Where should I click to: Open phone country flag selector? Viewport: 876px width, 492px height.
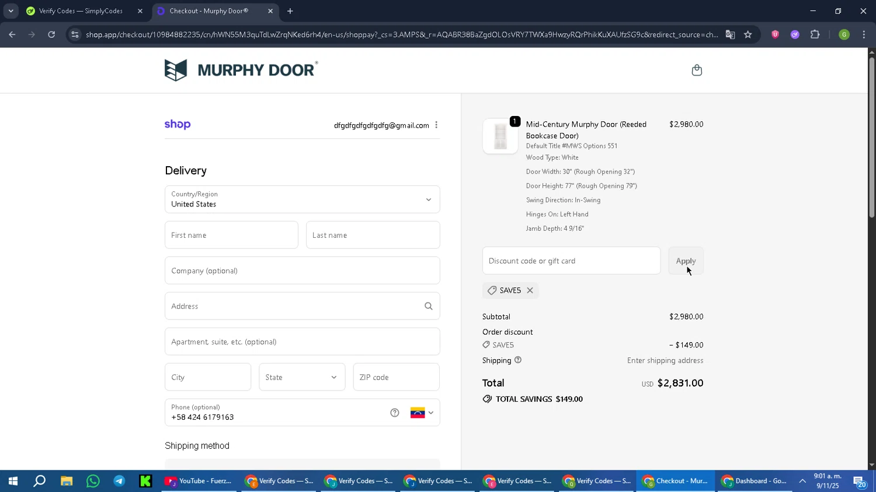point(422,413)
